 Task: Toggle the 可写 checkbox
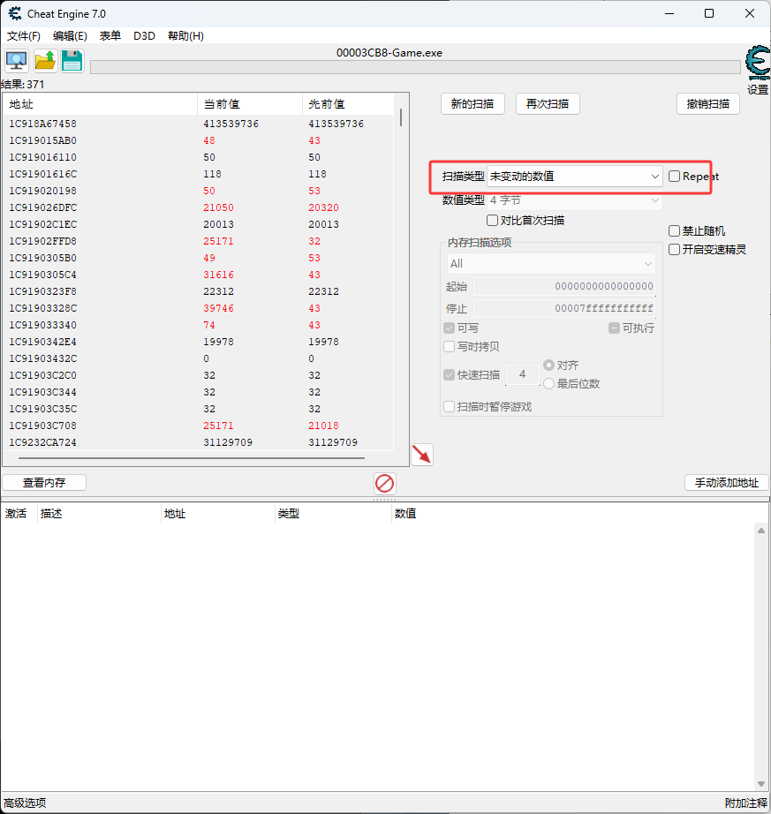(x=450, y=328)
